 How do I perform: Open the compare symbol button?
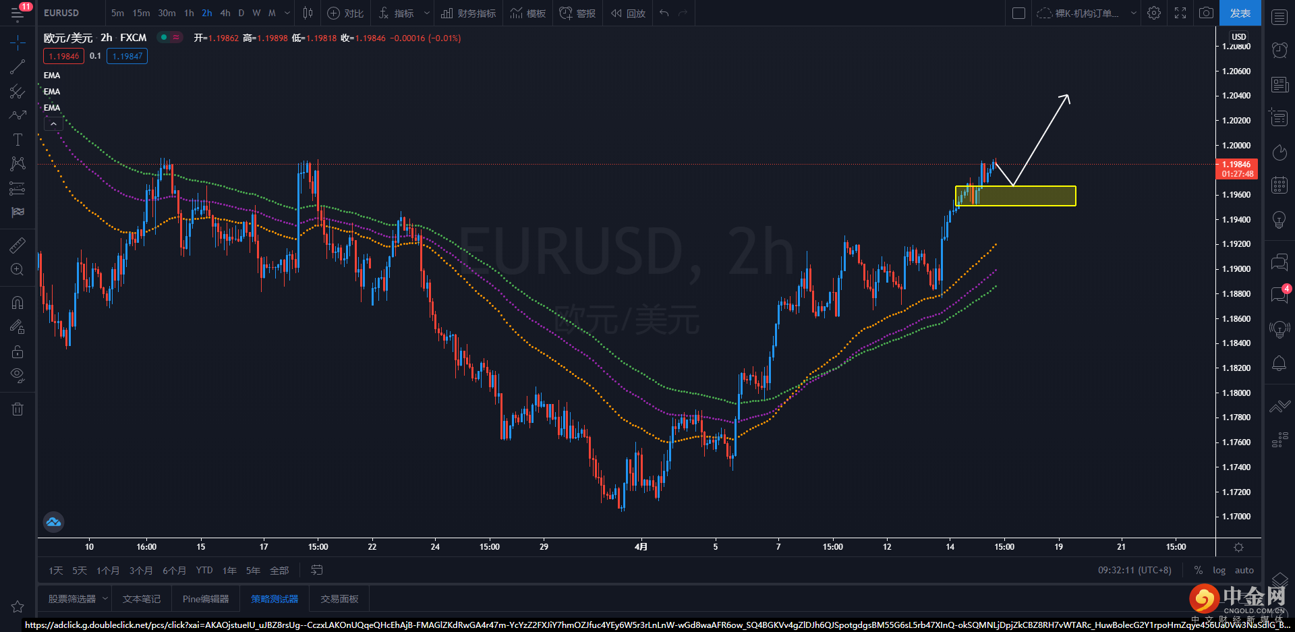coord(345,13)
